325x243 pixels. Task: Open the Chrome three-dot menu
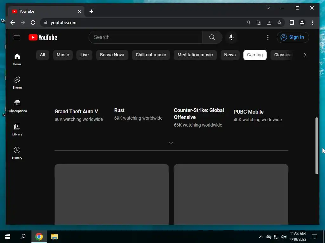click(x=312, y=22)
